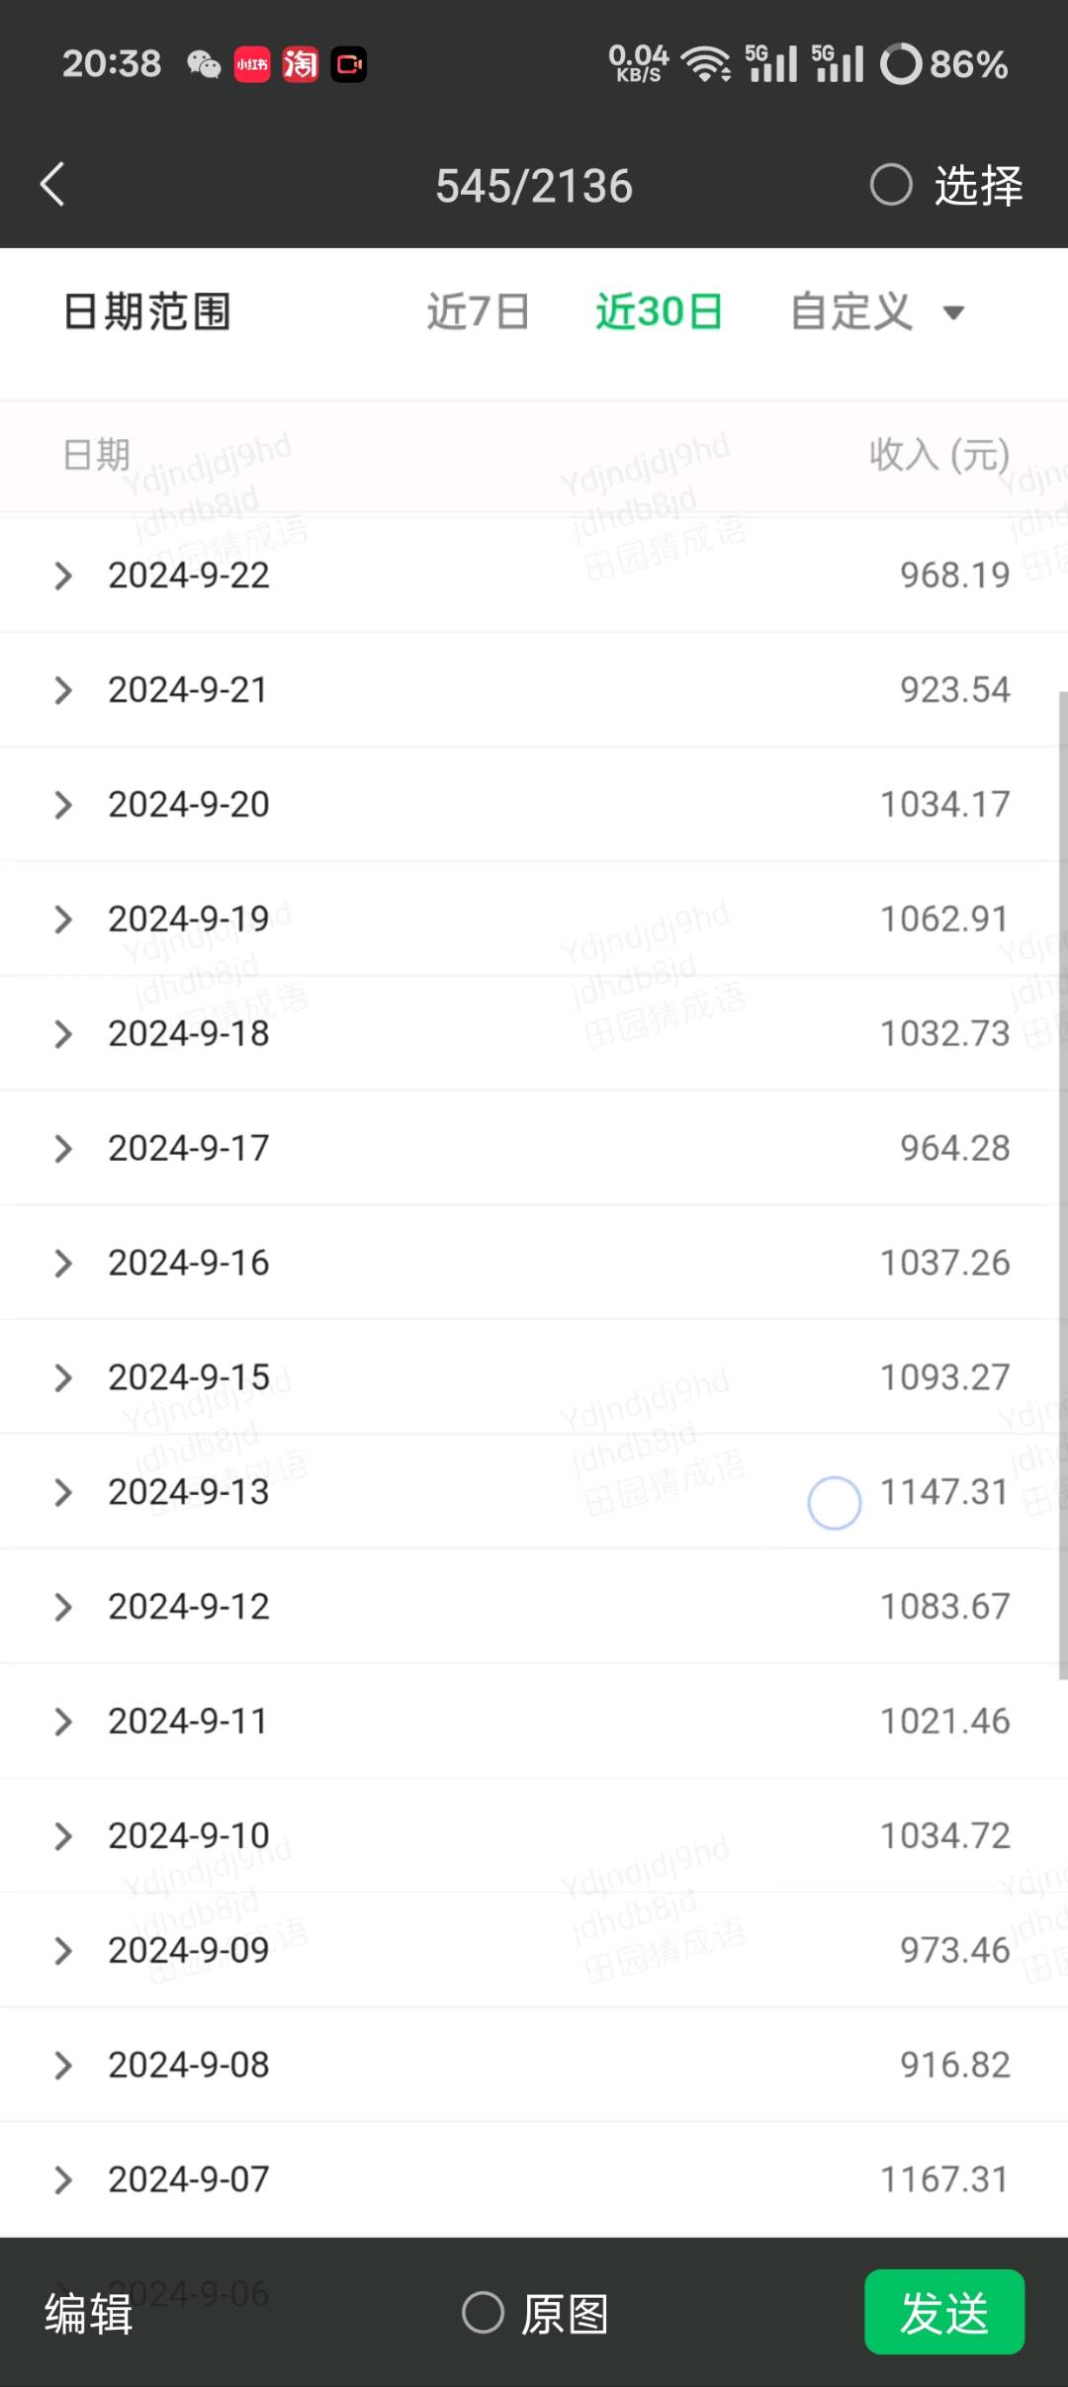The image size is (1068, 2387).
Task: Open the 编辑 edit option
Action: click(x=89, y=2314)
